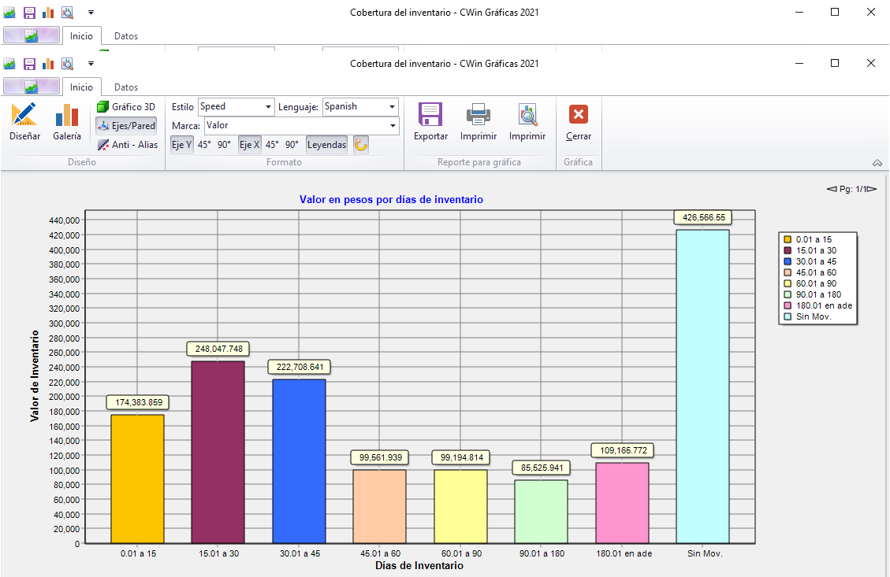This screenshot has height=577, width=890.
Task: Click the cyan Sin Mov. legend swatch
Action: pyautogui.click(x=787, y=316)
